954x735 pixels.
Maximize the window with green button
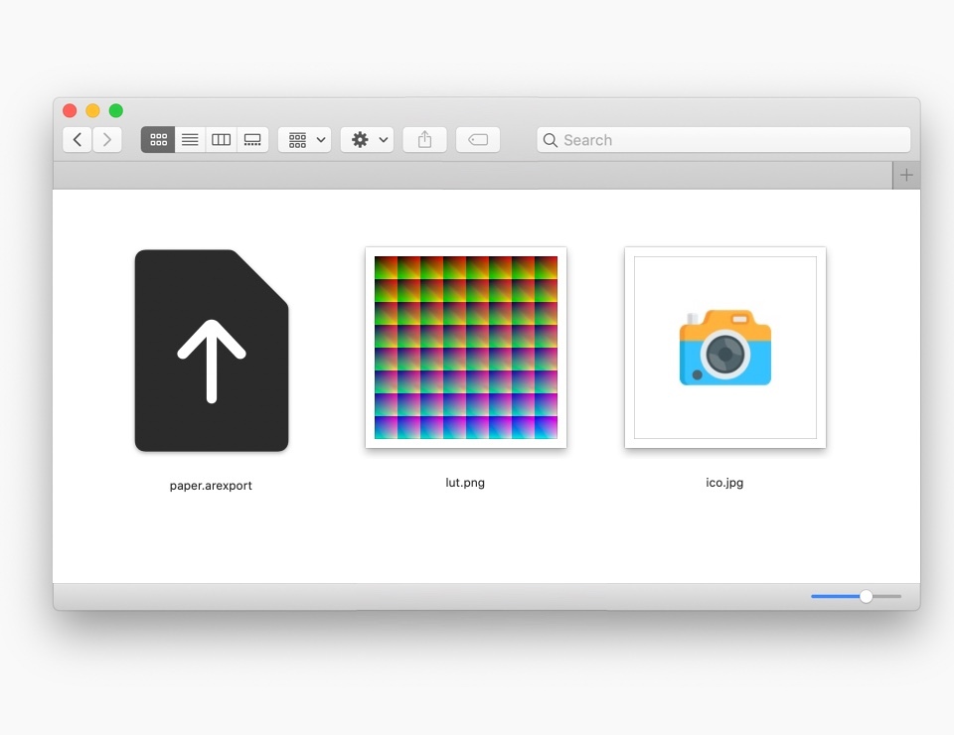[116, 110]
